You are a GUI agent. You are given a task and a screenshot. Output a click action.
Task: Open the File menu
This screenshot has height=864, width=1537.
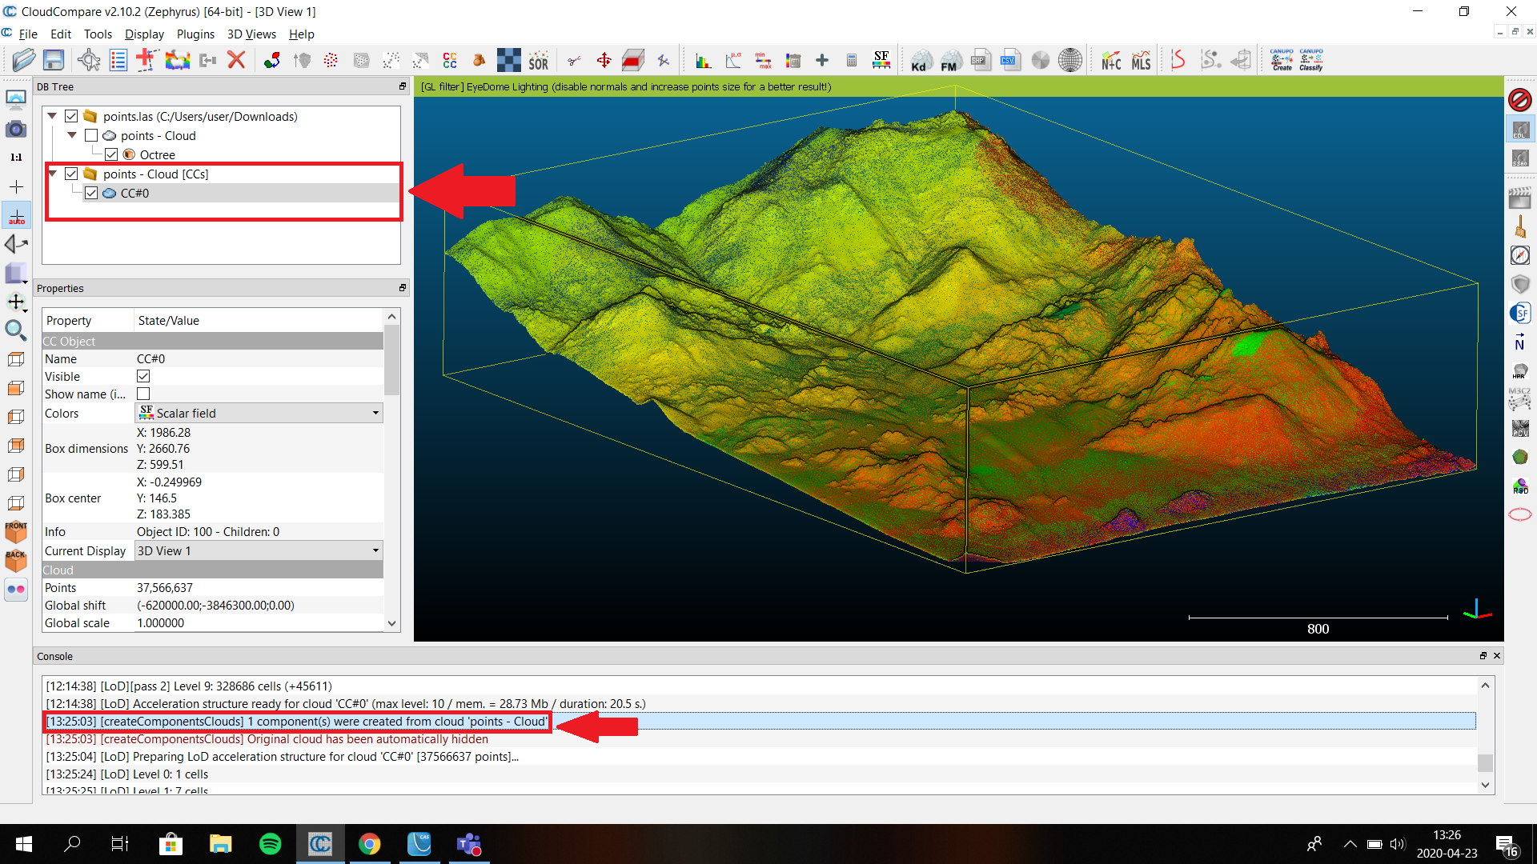coord(28,34)
